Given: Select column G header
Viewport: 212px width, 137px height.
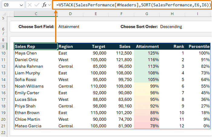Looking at the screenshot, I should click(x=147, y=14).
